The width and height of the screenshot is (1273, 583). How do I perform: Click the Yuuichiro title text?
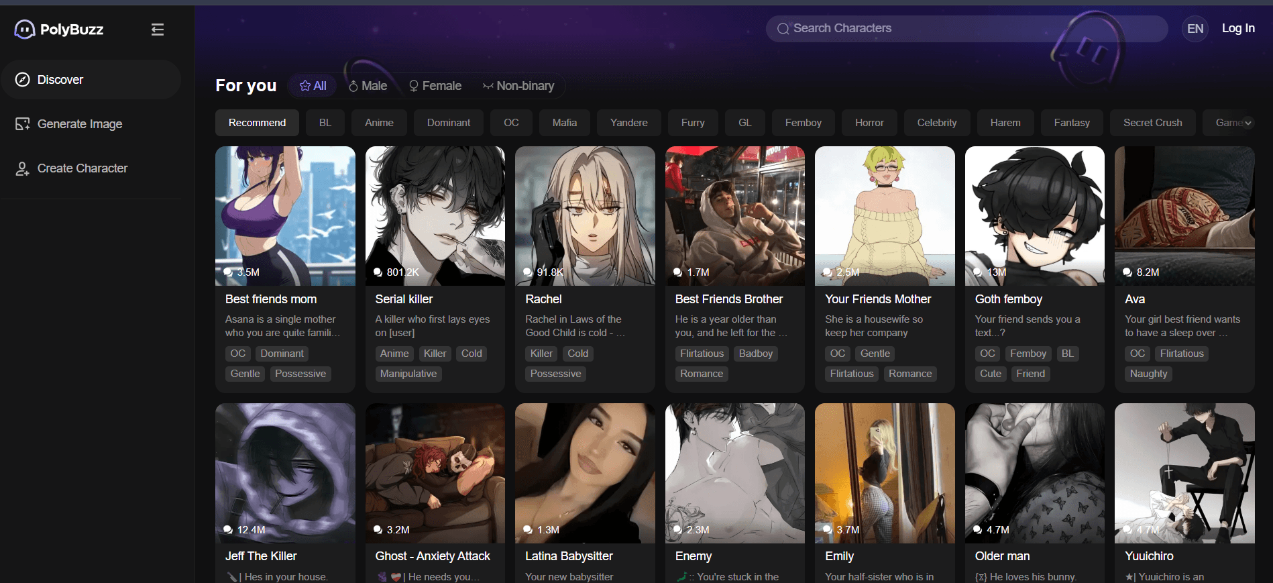click(x=1149, y=556)
